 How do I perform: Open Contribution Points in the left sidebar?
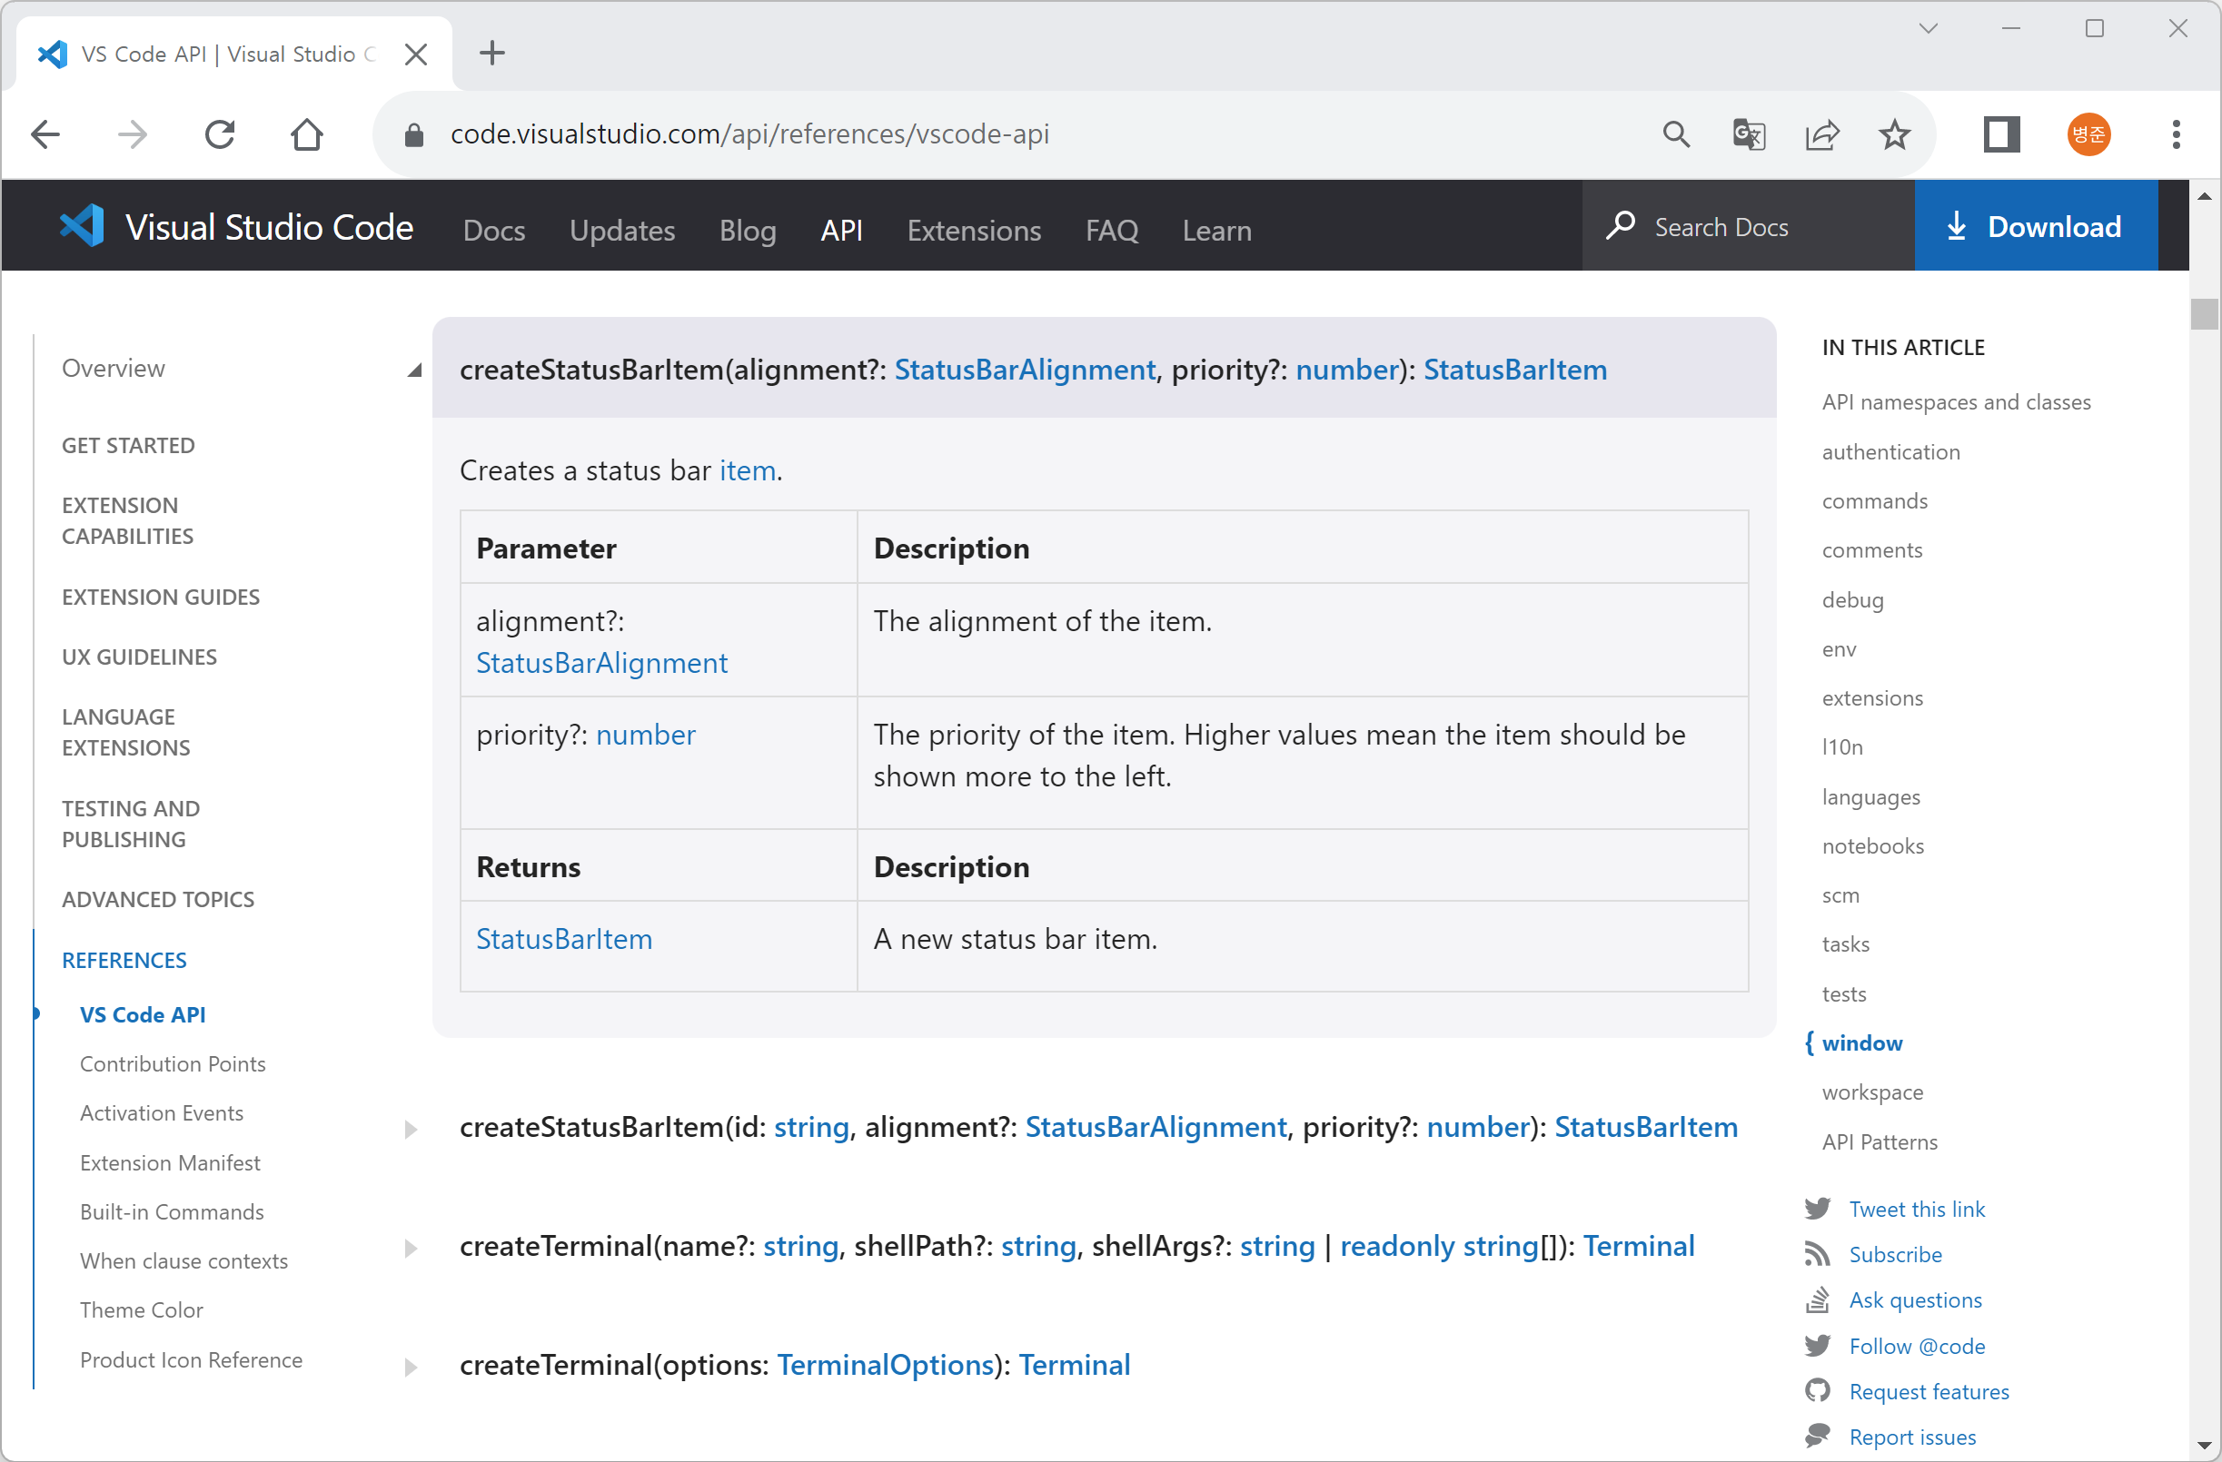pyautogui.click(x=173, y=1063)
